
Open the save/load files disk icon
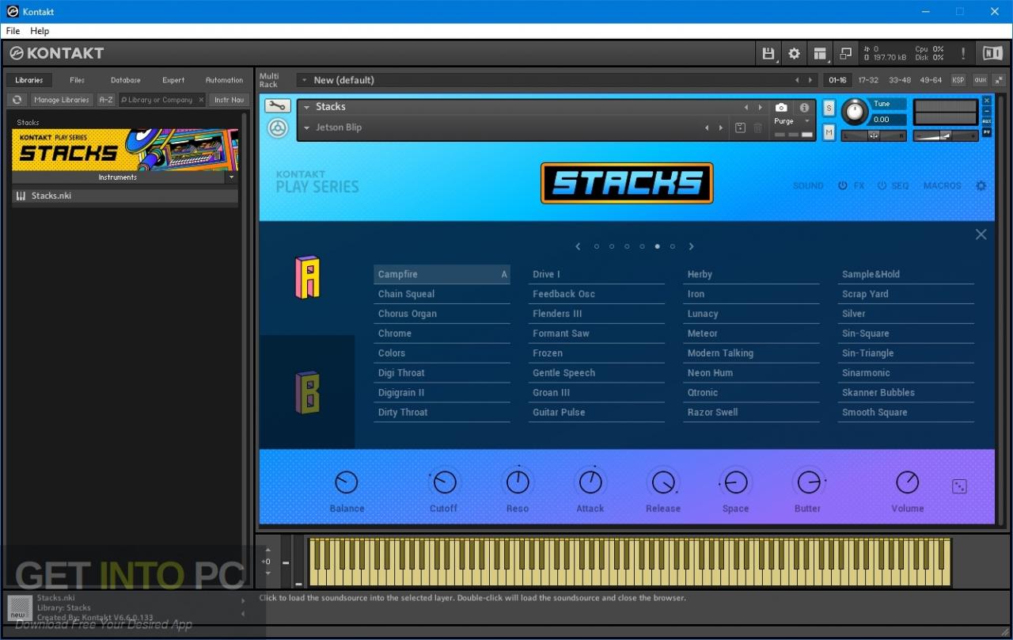click(768, 54)
